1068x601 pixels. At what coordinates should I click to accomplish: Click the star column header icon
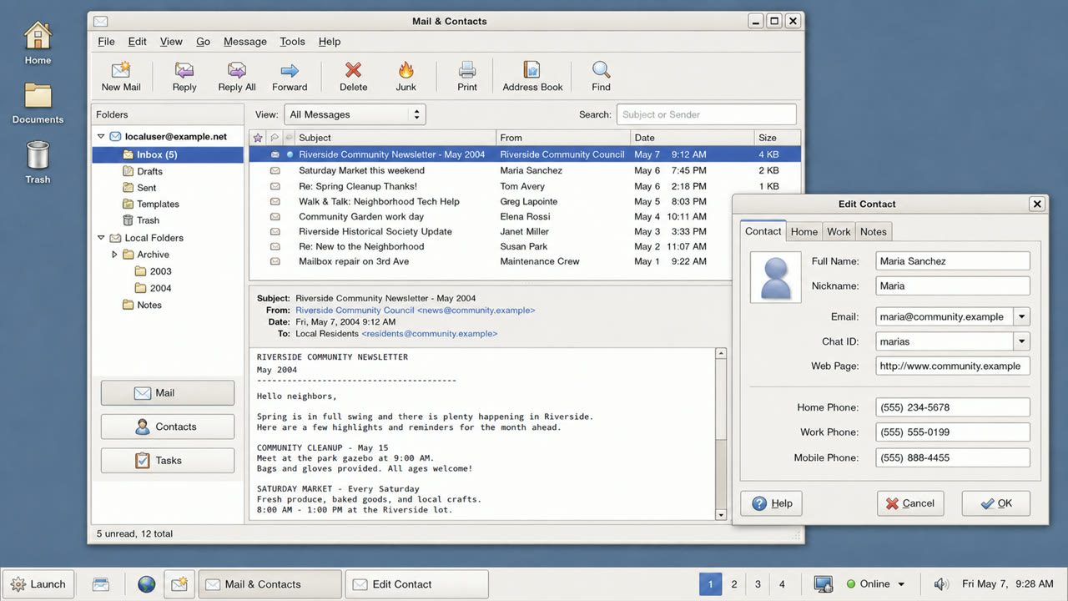tap(258, 138)
